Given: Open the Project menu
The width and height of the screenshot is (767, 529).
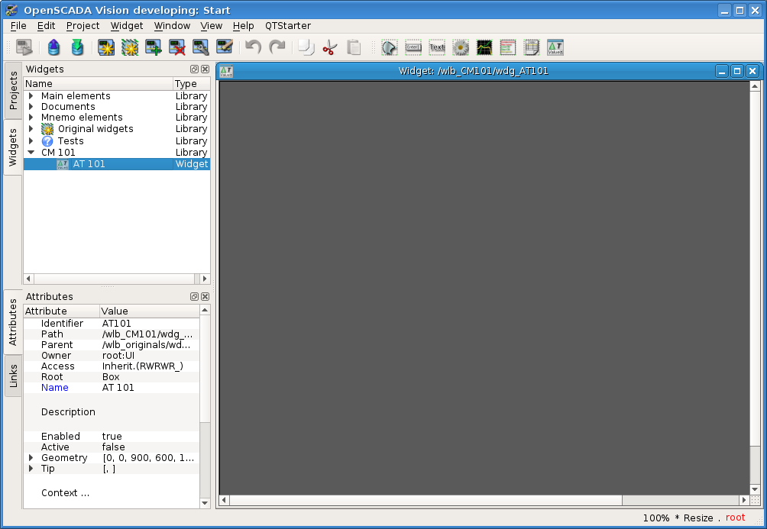Looking at the screenshot, I should point(83,25).
